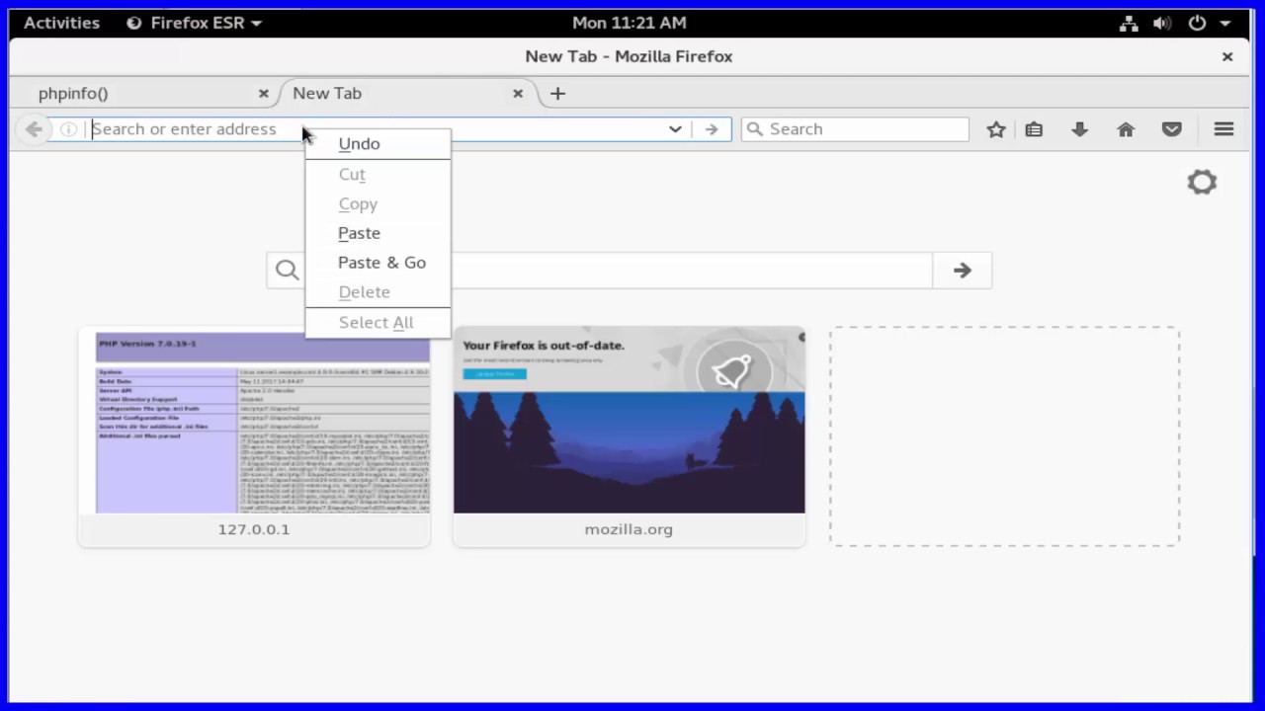
Task: Open the power system menu icon
Action: pos(1197,23)
